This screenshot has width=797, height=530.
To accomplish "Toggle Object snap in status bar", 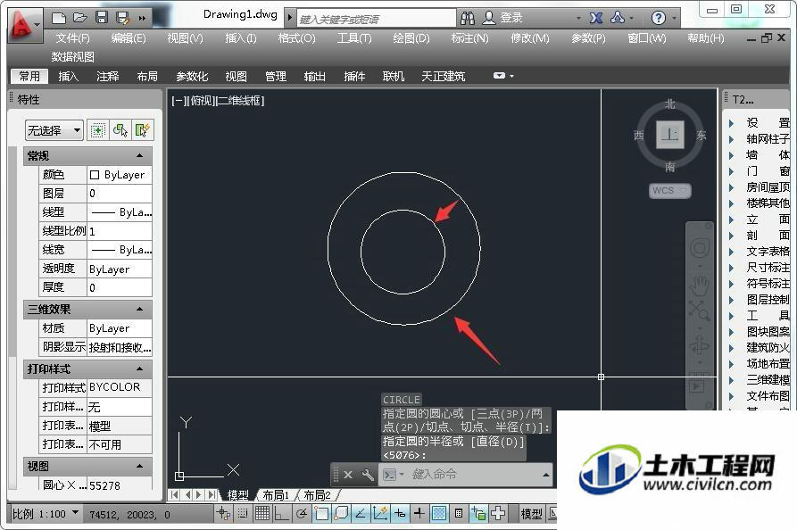I will [321, 513].
